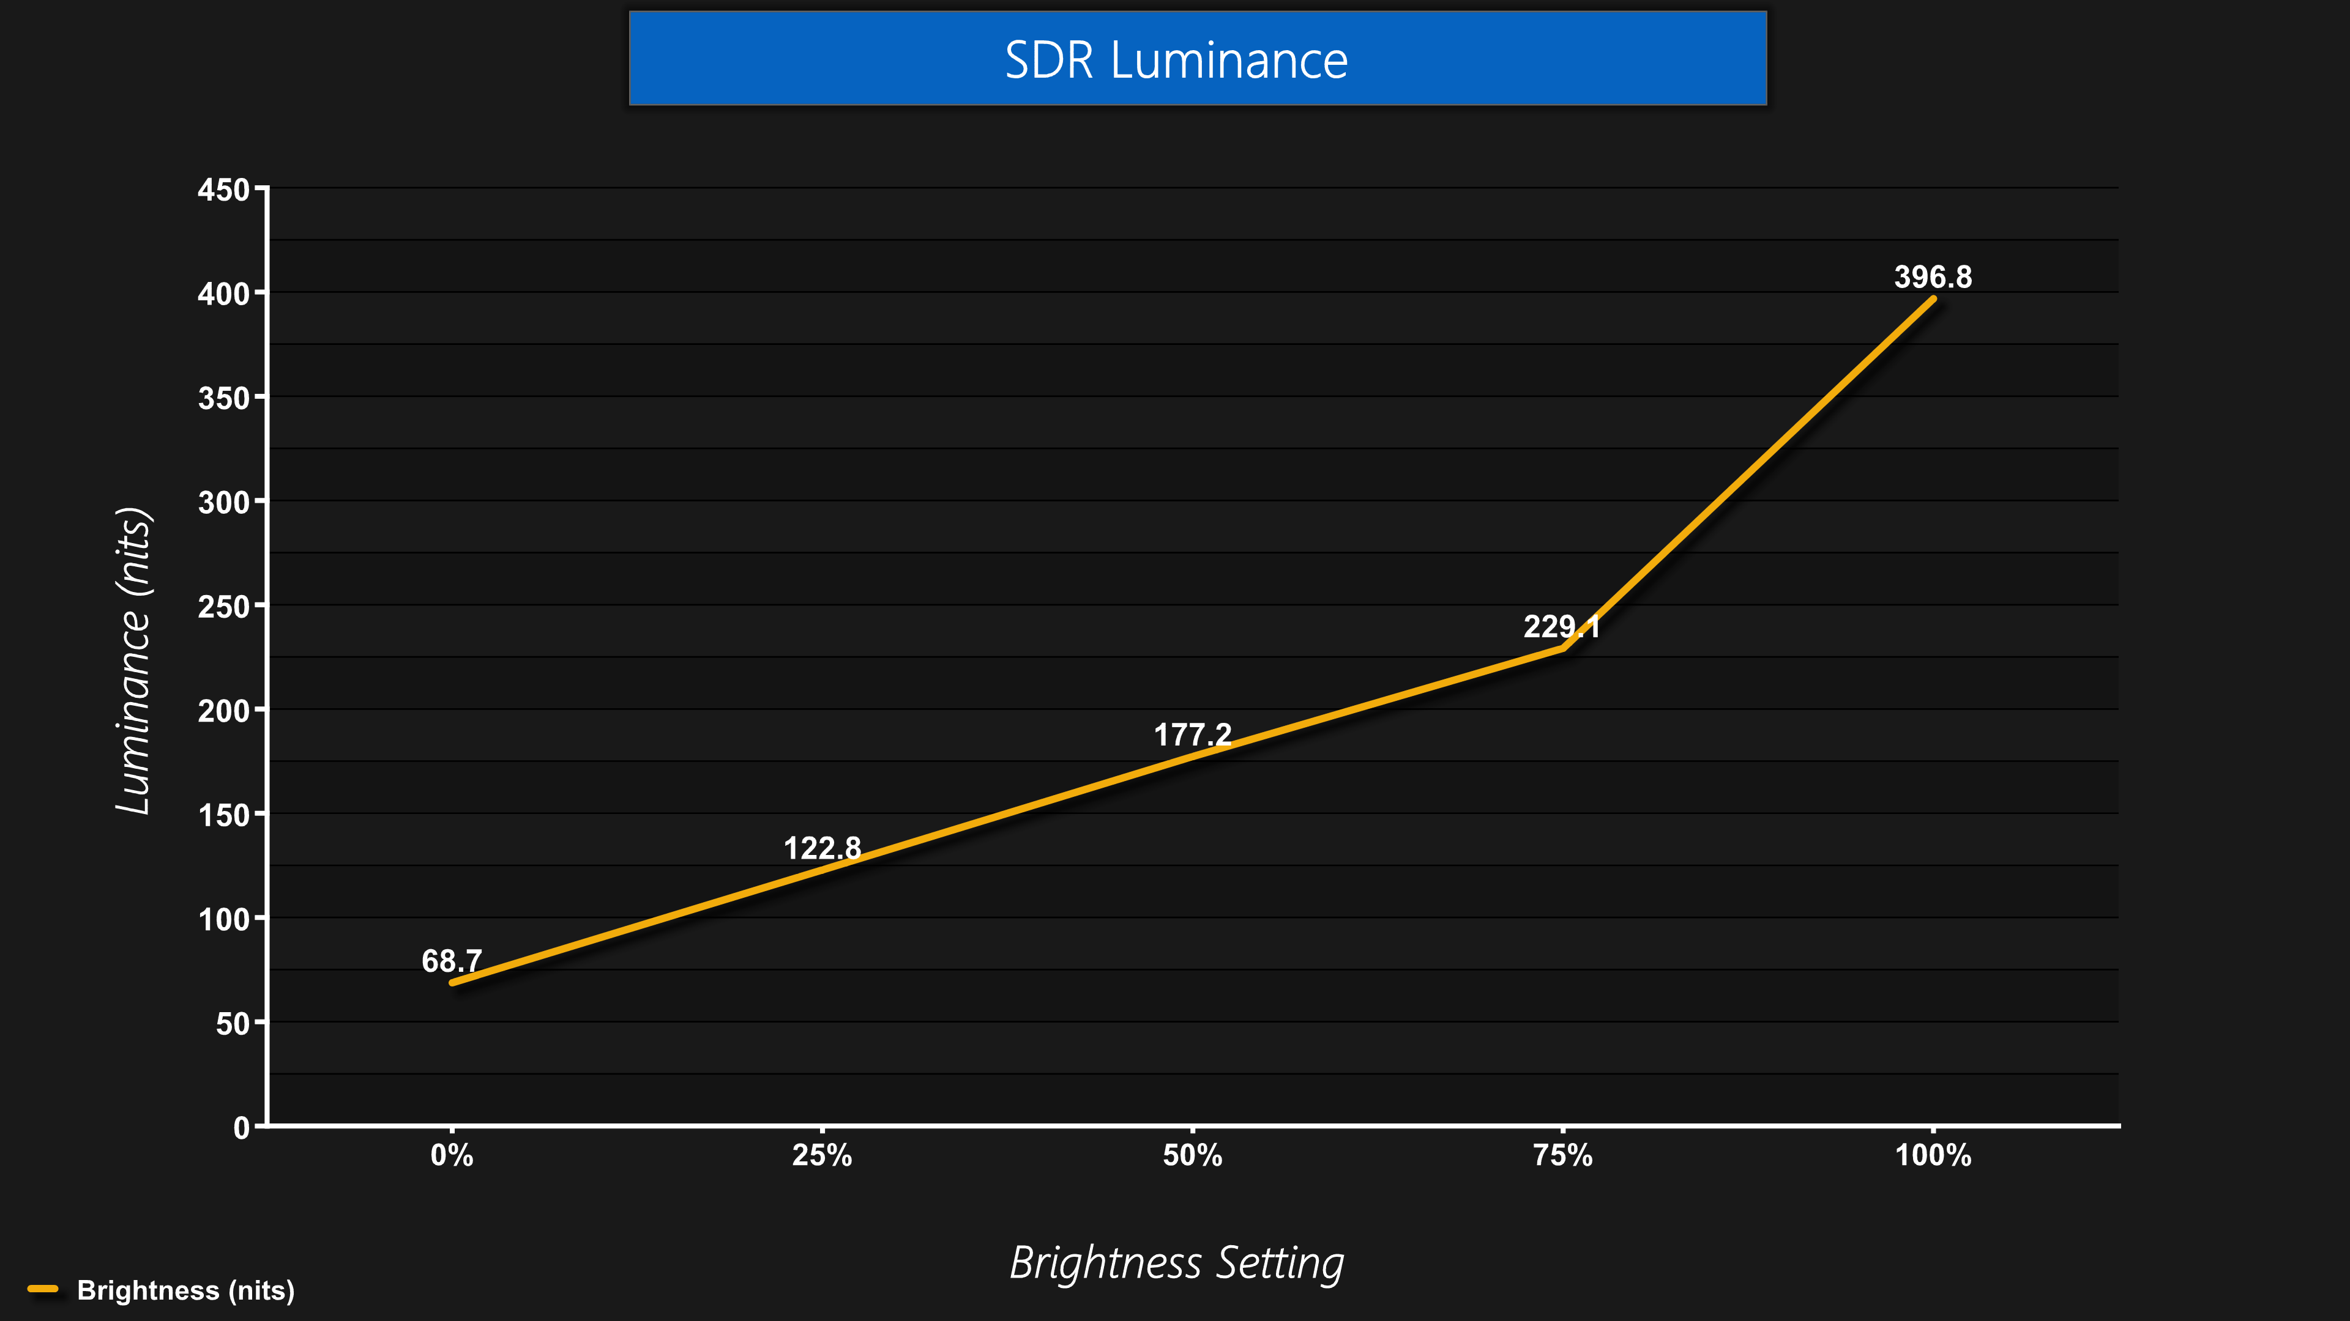Click the 0 y-axis origin label
The width and height of the screenshot is (2350, 1321).
click(241, 1128)
